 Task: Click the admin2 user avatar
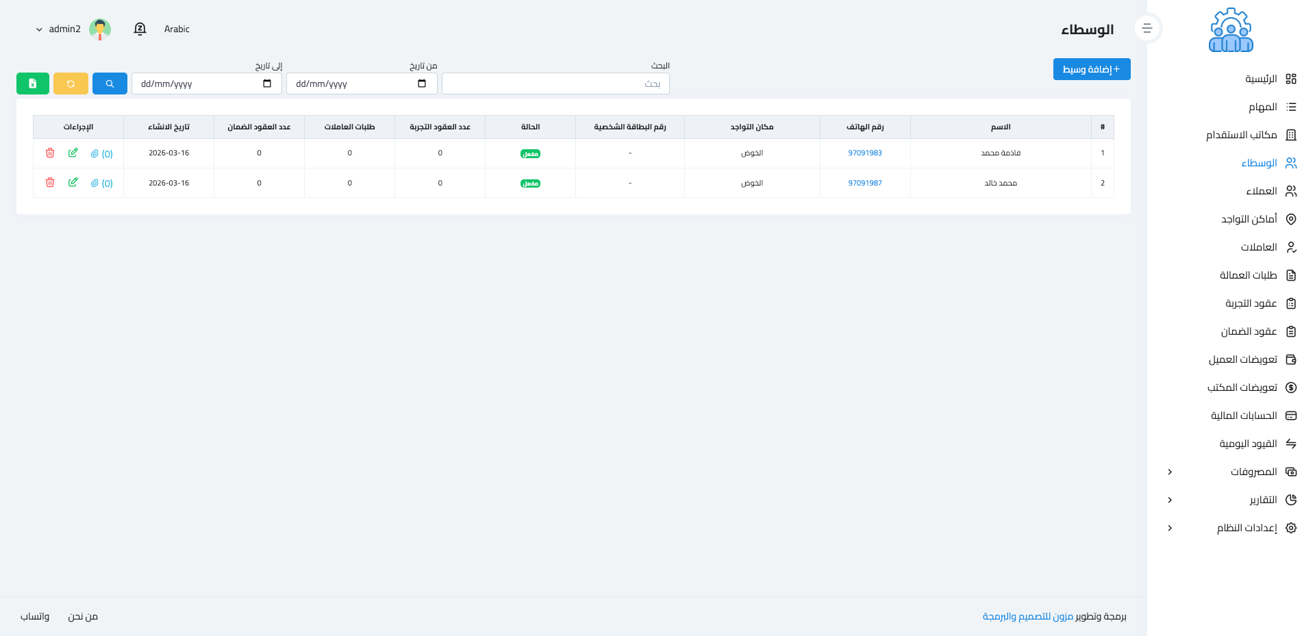coord(100,29)
